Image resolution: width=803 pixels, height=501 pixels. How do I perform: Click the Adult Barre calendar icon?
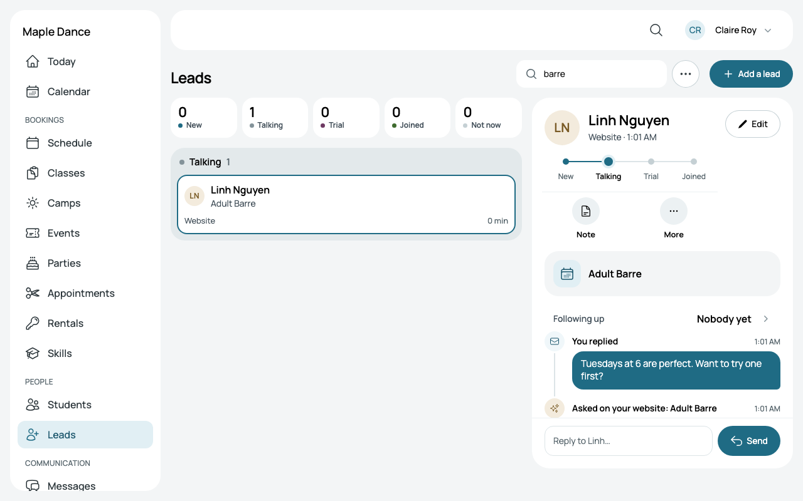click(x=567, y=274)
